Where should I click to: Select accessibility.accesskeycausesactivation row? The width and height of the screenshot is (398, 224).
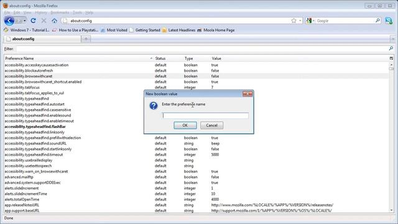pyautogui.click(x=197, y=65)
